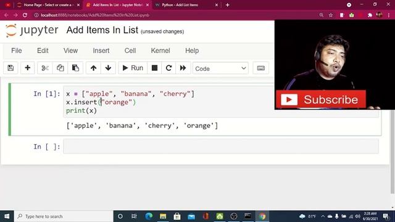
Task: Click the Jupyter logo
Action: (x=31, y=30)
